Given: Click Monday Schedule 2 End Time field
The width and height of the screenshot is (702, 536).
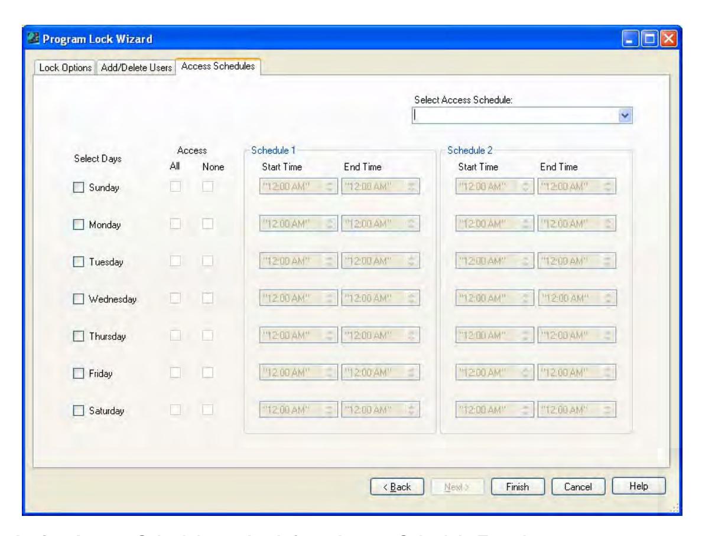Looking at the screenshot, I should click(577, 223).
